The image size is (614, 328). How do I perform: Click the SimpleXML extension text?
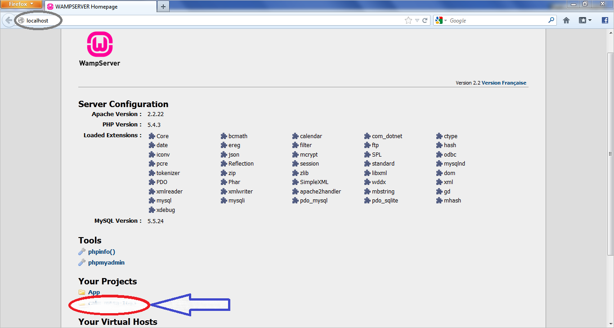(314, 182)
